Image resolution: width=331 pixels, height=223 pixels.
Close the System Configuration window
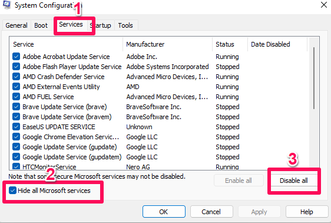(324, 5)
